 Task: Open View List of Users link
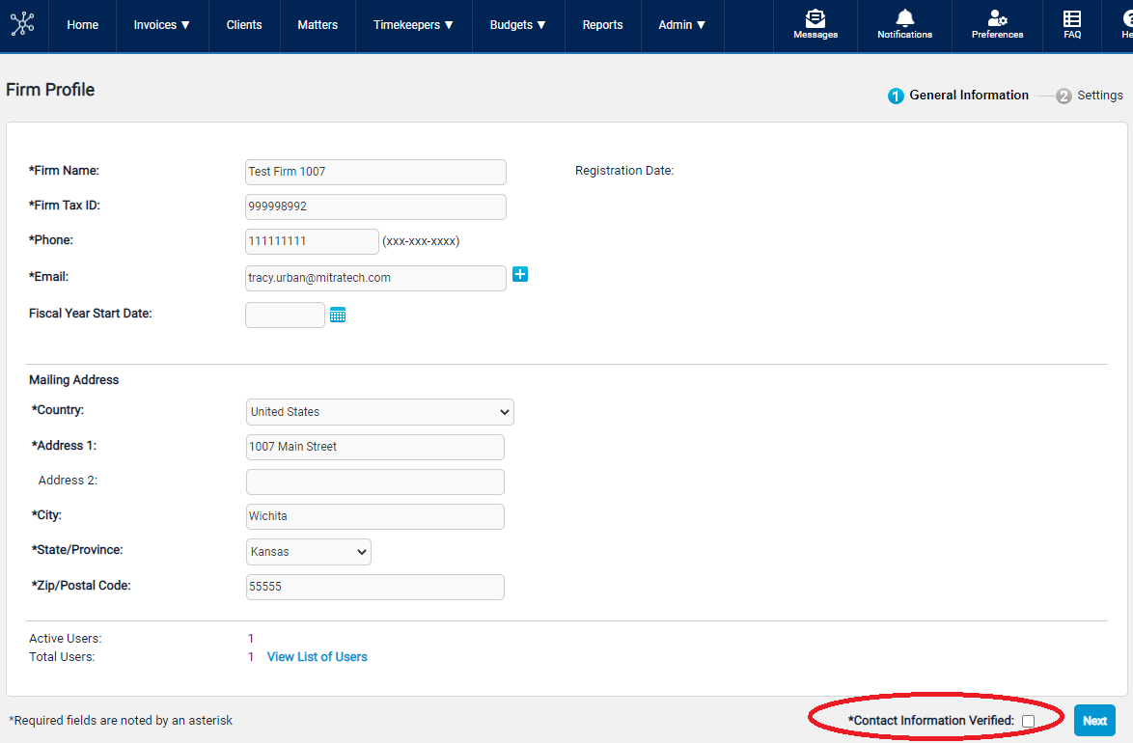317,657
